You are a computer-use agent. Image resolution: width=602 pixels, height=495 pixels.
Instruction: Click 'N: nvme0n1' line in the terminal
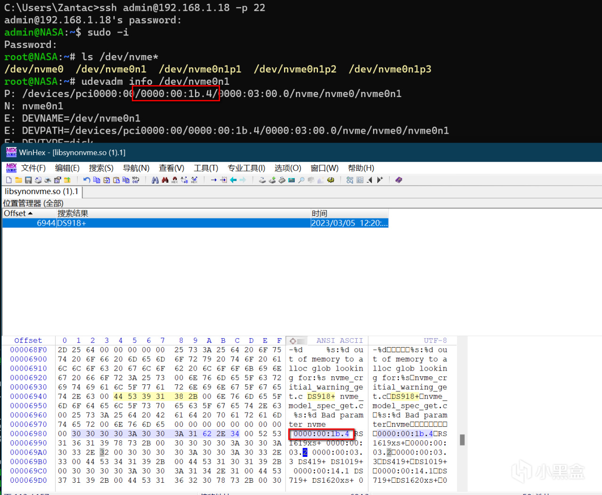tap(33, 106)
